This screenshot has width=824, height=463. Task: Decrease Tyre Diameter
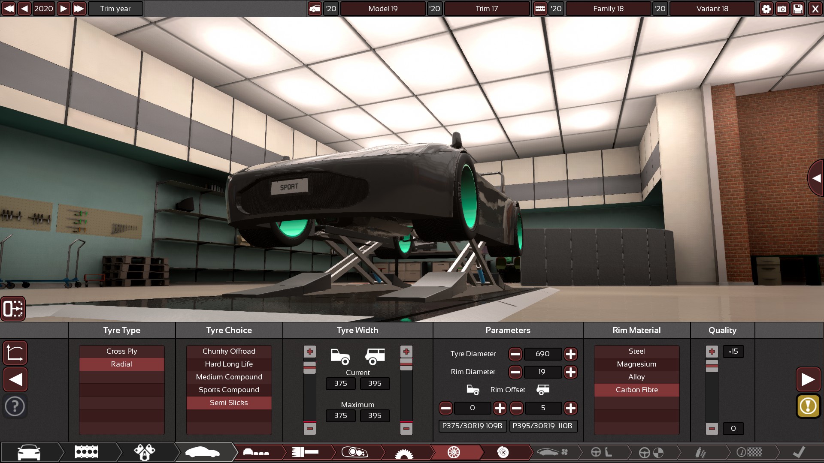click(515, 354)
